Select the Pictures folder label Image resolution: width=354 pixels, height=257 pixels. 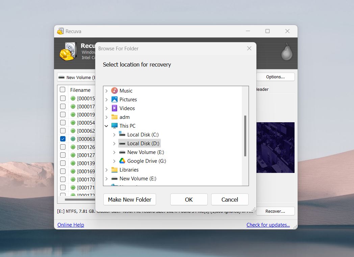point(128,100)
